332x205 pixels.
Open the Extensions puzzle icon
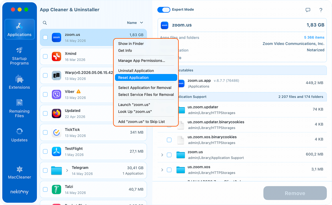click(19, 79)
